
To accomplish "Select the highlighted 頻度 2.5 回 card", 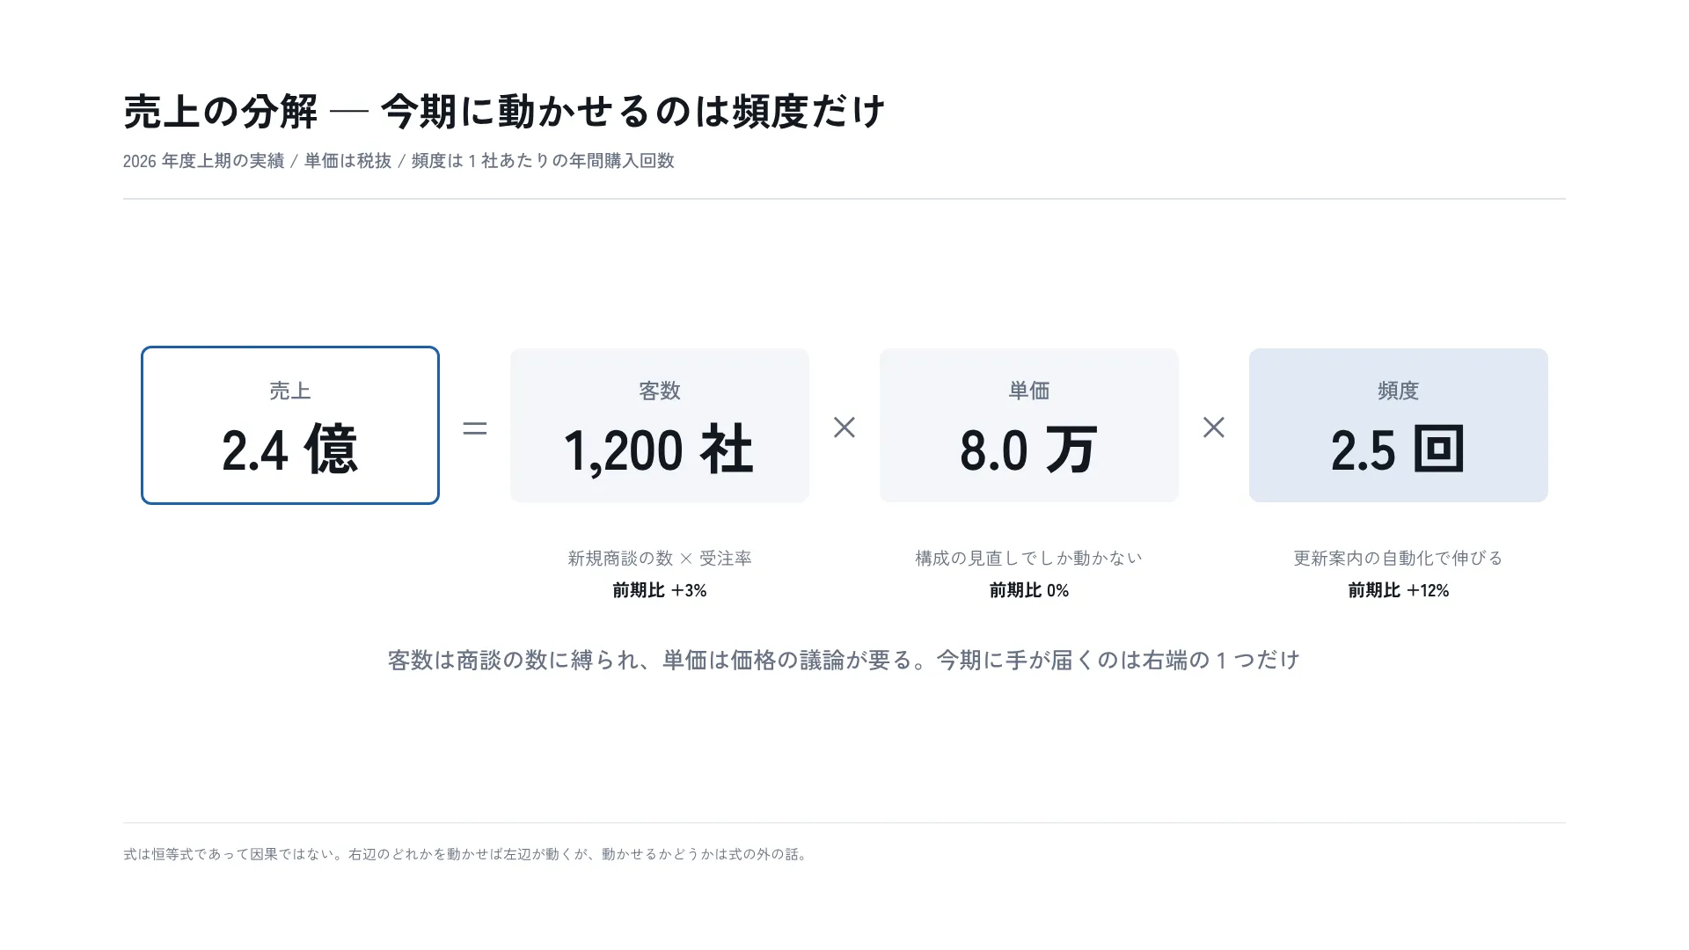I will click(1399, 425).
